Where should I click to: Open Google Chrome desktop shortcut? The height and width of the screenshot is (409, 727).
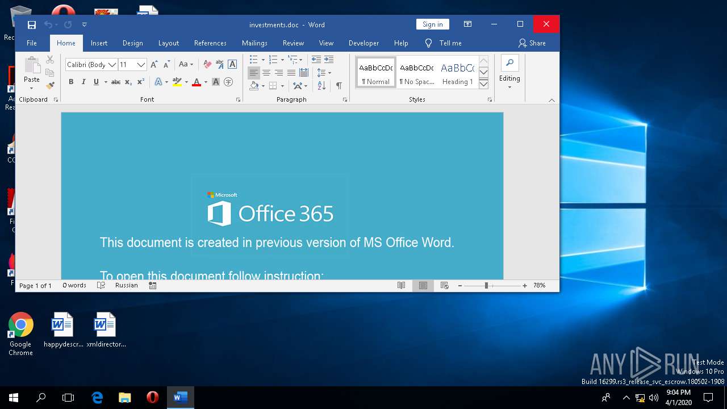pos(20,334)
